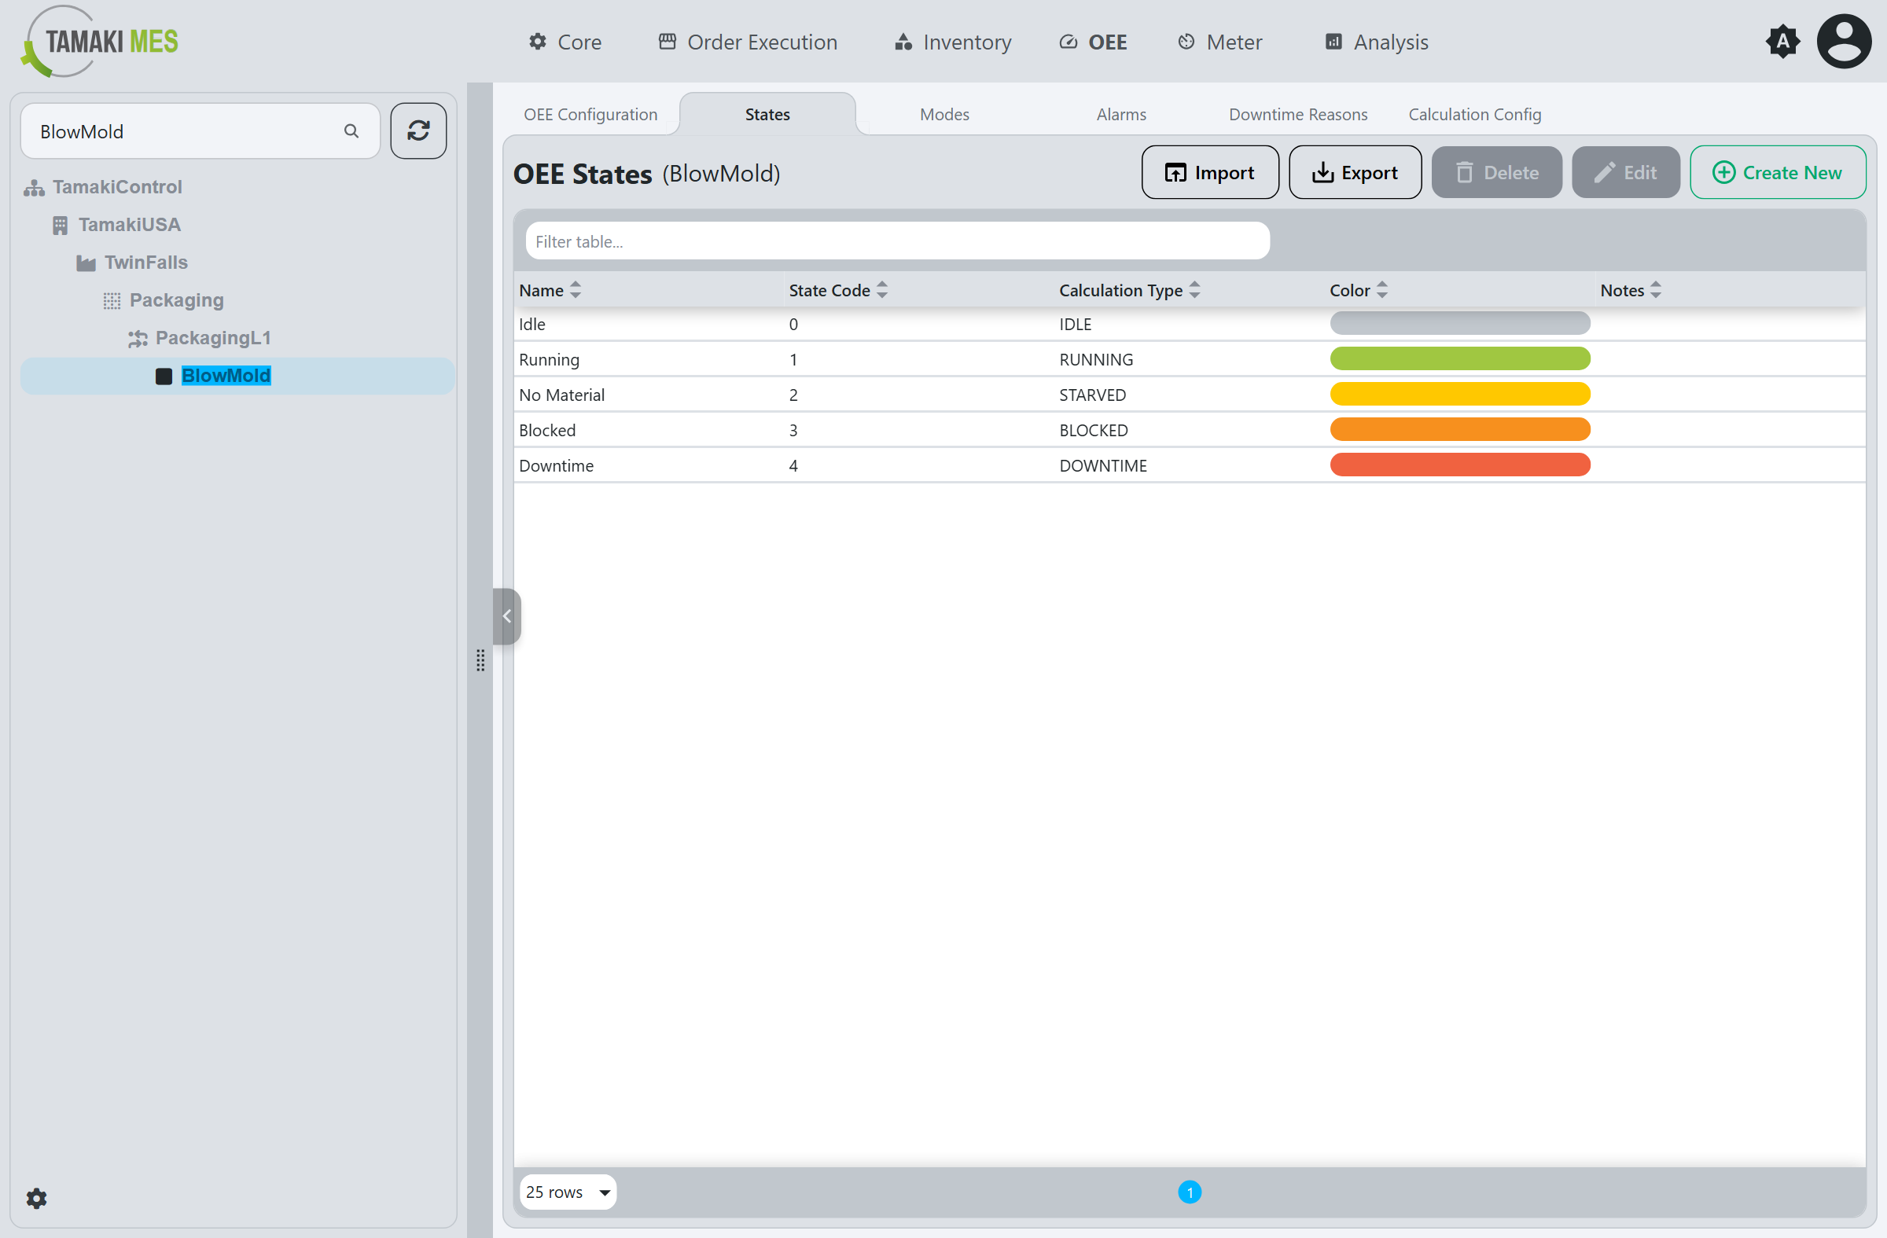
Task: Select the Idle row name
Action: point(532,324)
